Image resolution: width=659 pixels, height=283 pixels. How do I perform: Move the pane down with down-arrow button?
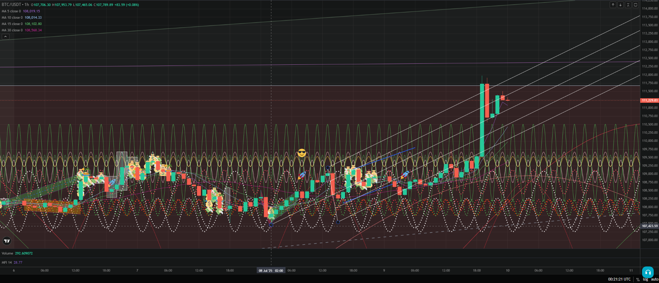[x=621, y=5]
